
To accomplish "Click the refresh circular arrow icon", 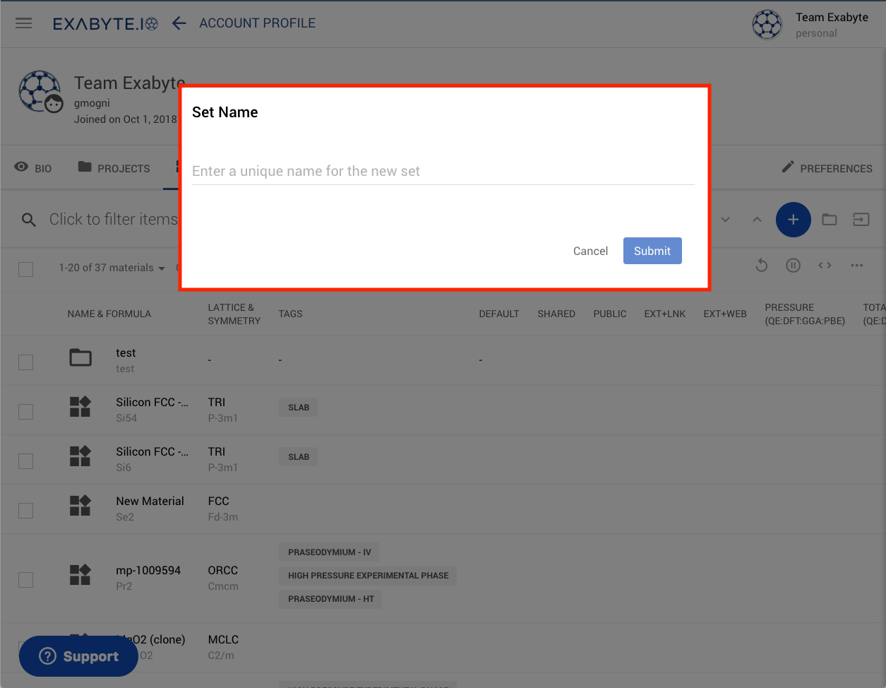I will click(x=761, y=266).
